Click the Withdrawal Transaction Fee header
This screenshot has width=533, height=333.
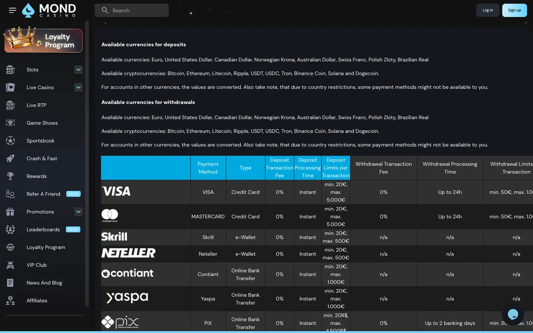point(383,168)
